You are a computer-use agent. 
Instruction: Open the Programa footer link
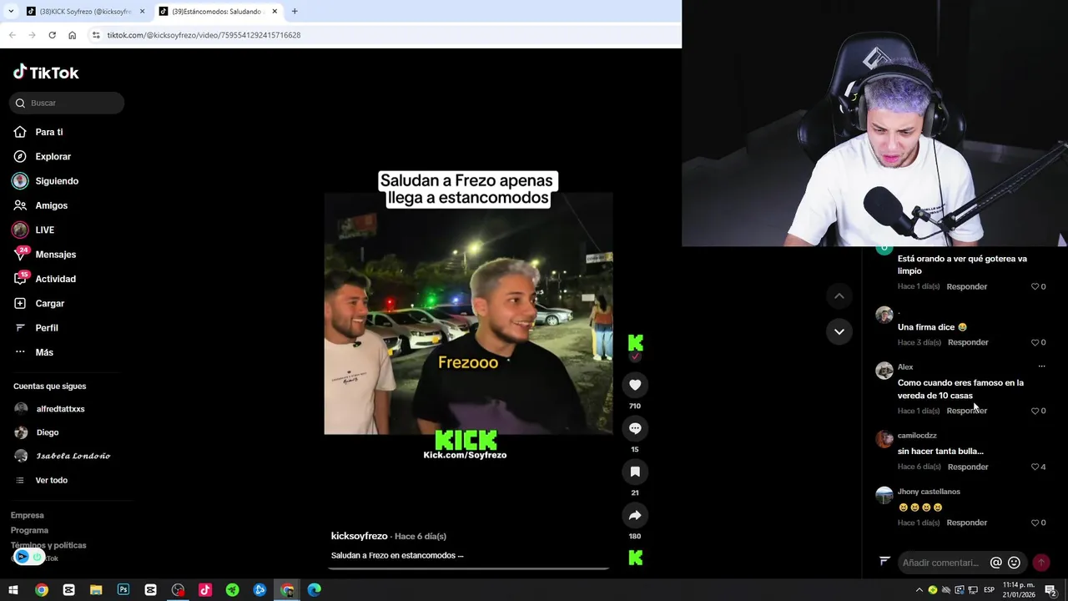click(x=29, y=530)
